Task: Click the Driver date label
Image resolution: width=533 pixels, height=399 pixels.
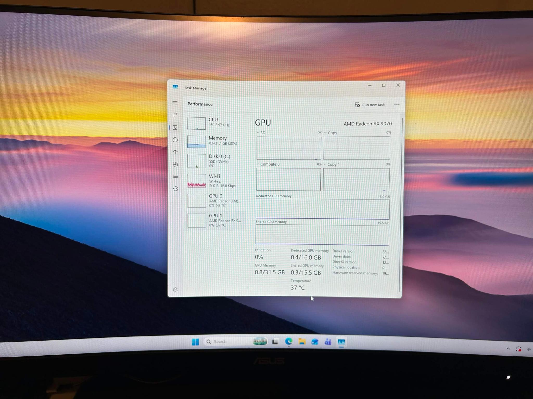Action: click(342, 256)
